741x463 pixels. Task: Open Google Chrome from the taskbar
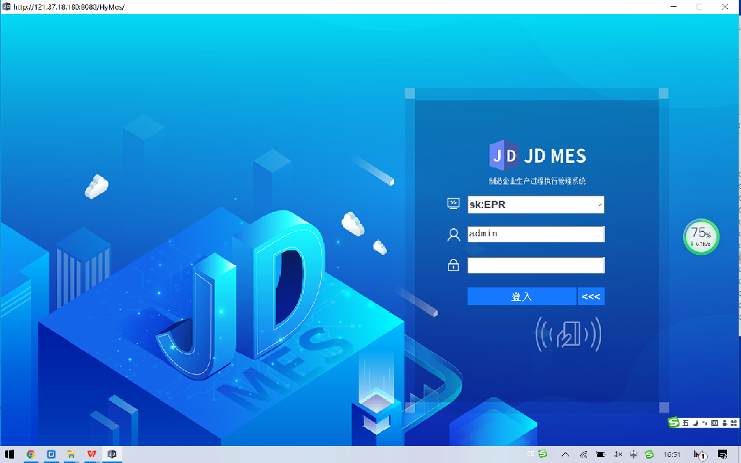point(31,454)
